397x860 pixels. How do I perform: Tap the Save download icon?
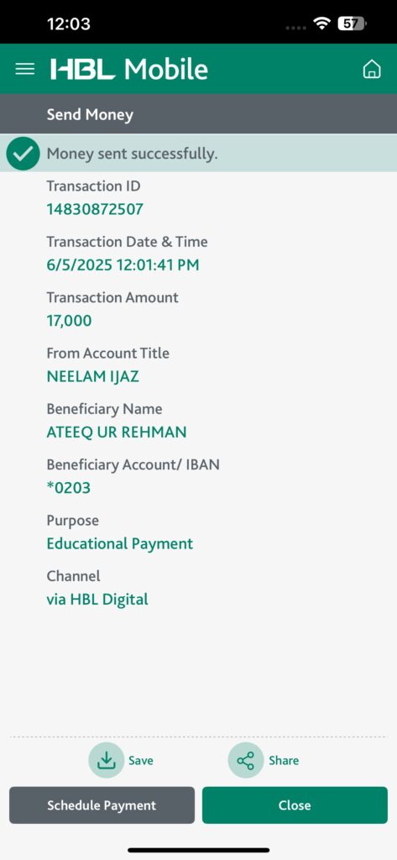coord(106,760)
